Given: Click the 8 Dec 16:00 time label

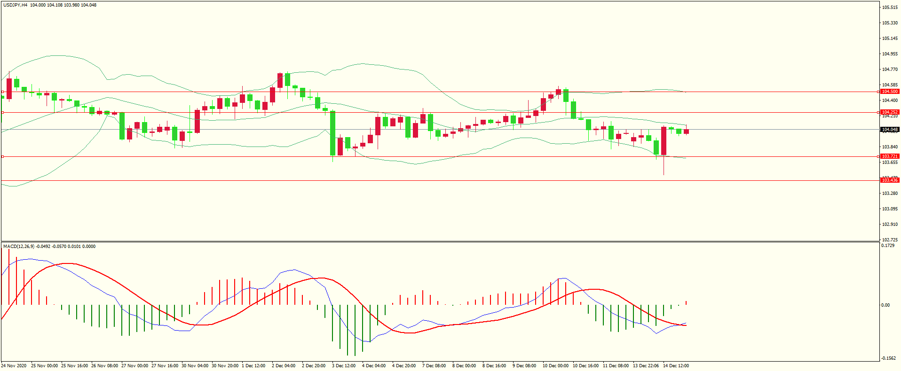Looking at the screenshot, I should point(494,366).
